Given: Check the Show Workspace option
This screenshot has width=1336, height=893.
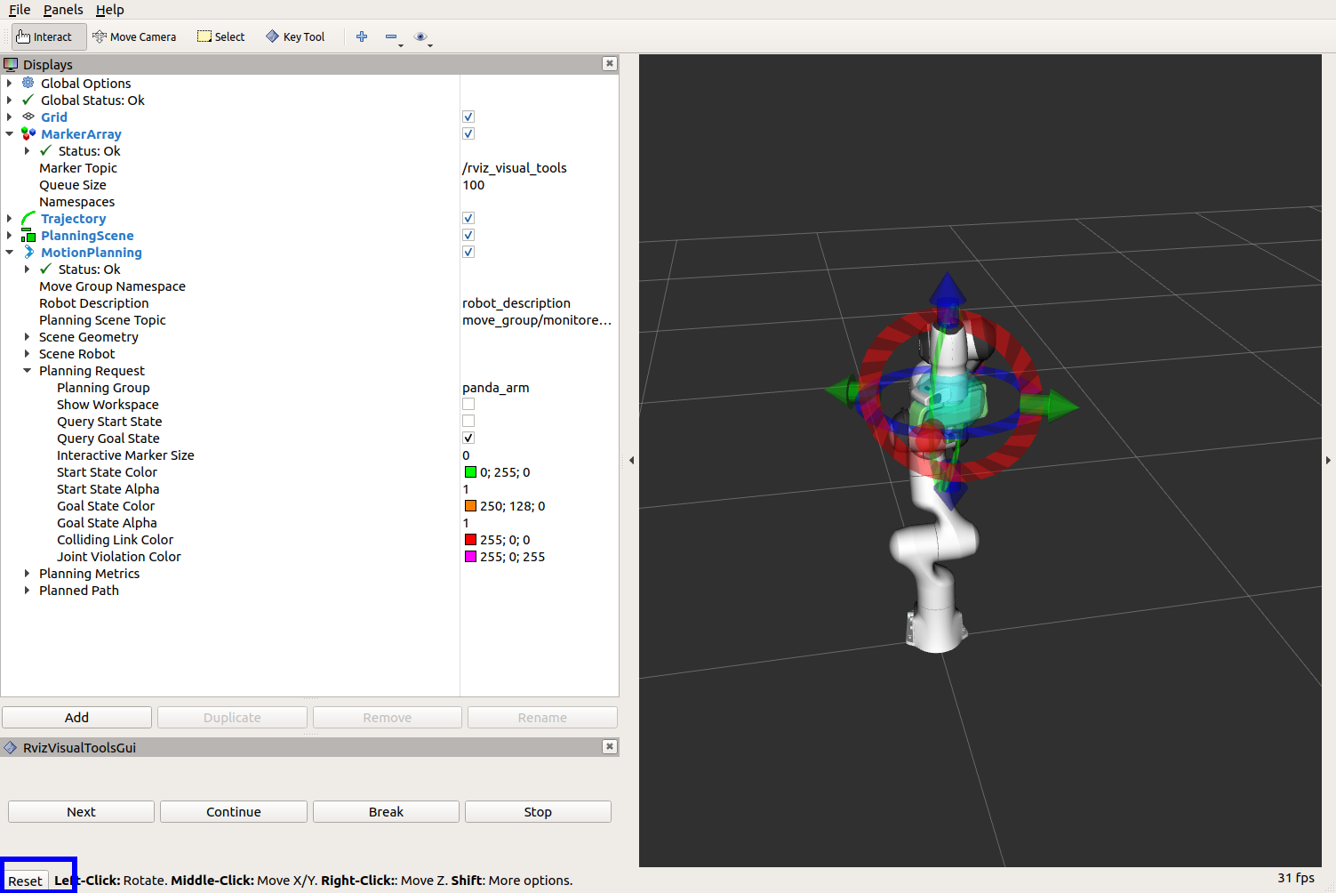Looking at the screenshot, I should click(468, 404).
